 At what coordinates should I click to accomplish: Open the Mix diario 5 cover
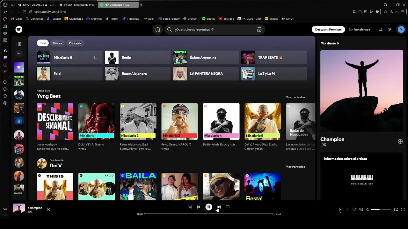click(263, 121)
